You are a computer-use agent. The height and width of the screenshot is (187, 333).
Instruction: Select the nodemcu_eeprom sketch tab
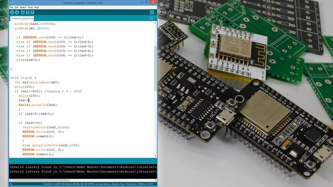point(22,19)
